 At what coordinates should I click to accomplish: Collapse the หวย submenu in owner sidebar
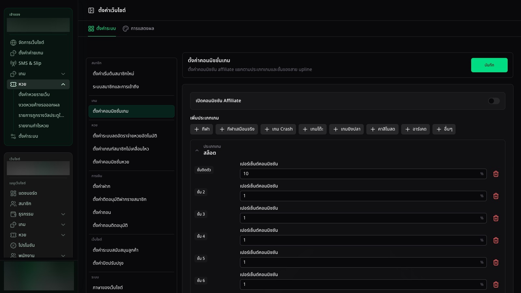point(63,84)
